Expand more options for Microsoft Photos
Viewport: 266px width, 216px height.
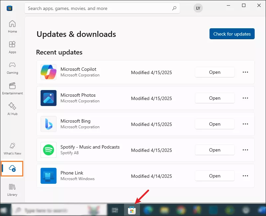[x=245, y=98]
